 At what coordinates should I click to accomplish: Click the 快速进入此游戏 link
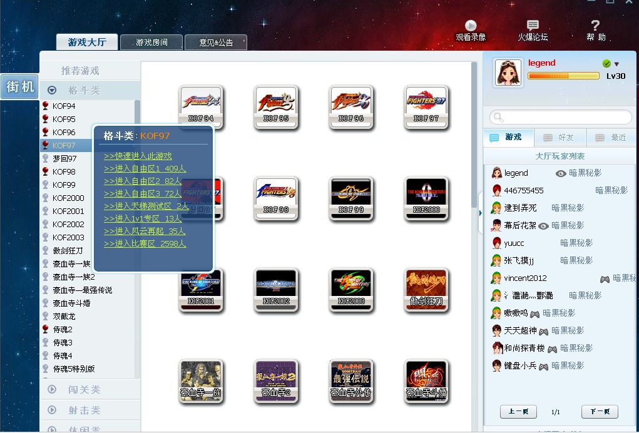[138, 156]
